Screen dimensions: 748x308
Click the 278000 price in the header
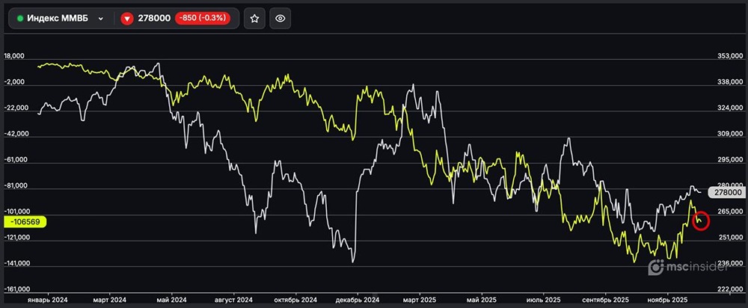click(x=155, y=19)
